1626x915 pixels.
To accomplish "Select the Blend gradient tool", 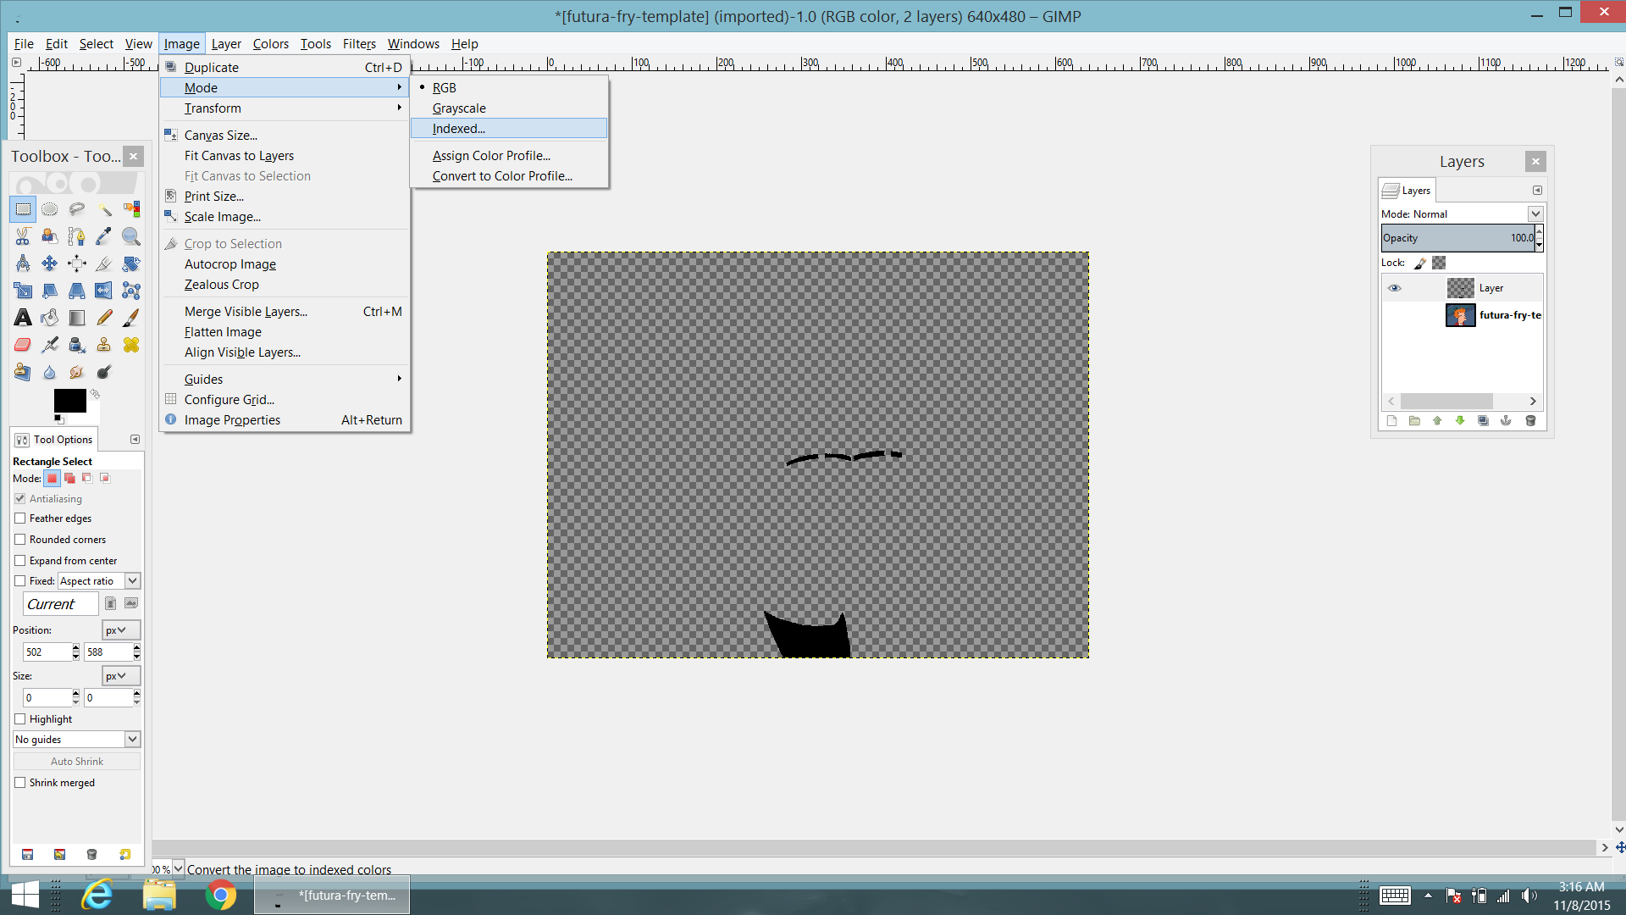I will click(77, 318).
